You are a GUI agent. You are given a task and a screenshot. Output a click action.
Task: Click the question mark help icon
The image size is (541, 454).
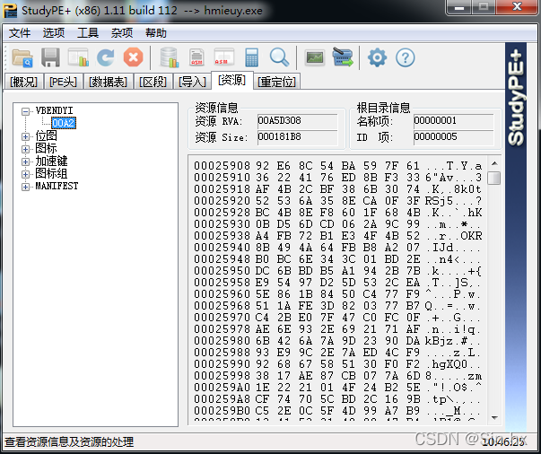tap(405, 57)
